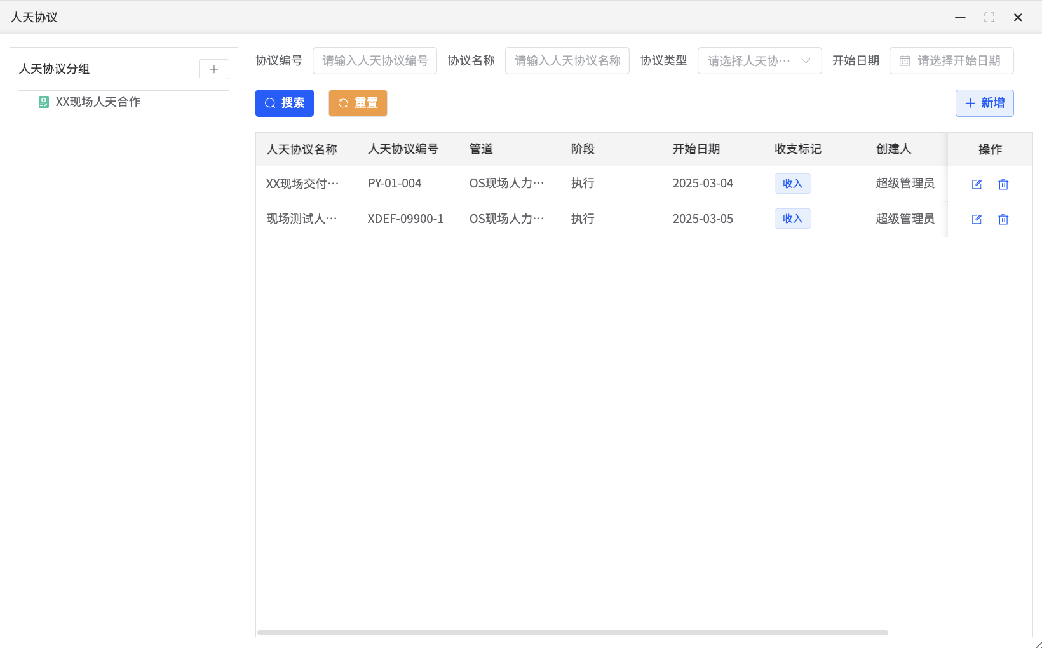Maximize the 人天协议 window

pos(989,17)
